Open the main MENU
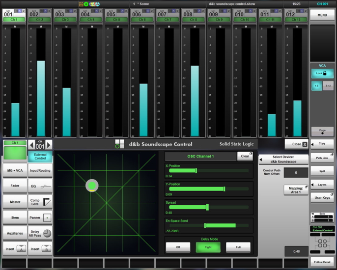The width and height of the screenshot is (337, 270). [322, 15]
